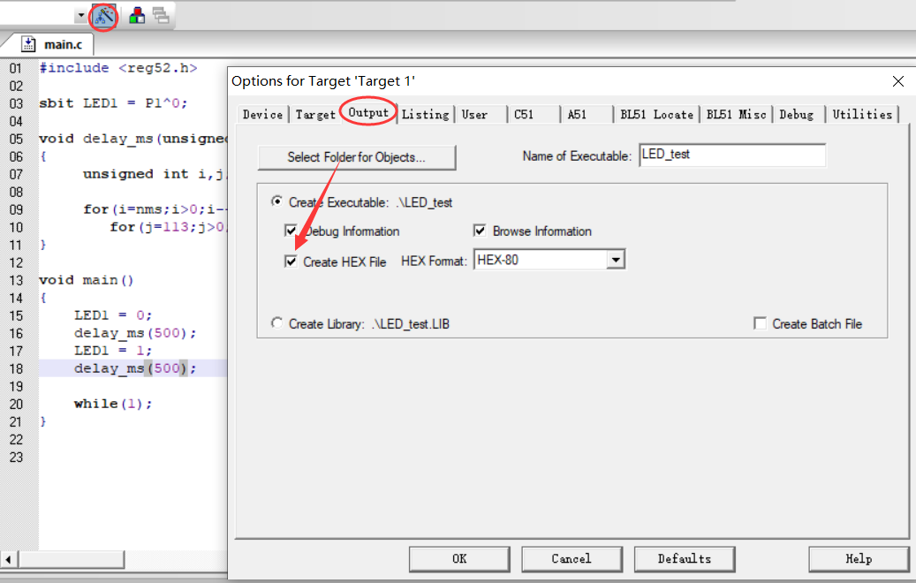Enable Create Batch File checkbox
916x583 pixels.
760,323
